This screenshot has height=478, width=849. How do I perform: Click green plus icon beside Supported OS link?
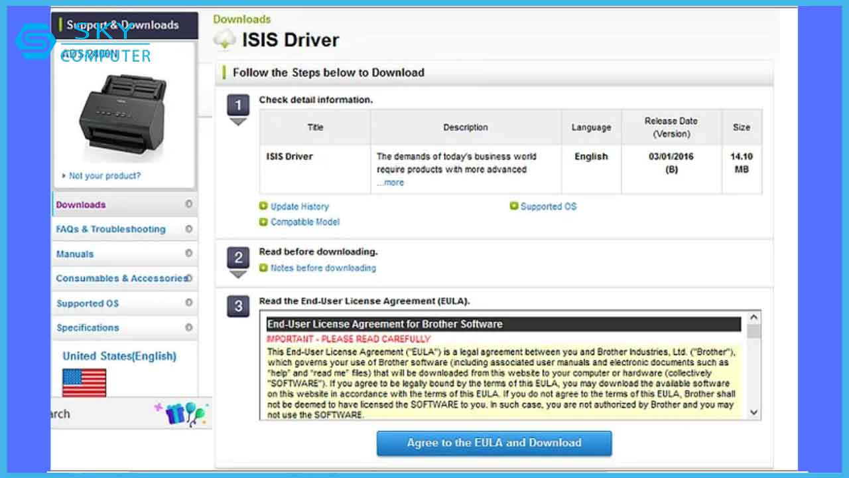click(x=513, y=206)
